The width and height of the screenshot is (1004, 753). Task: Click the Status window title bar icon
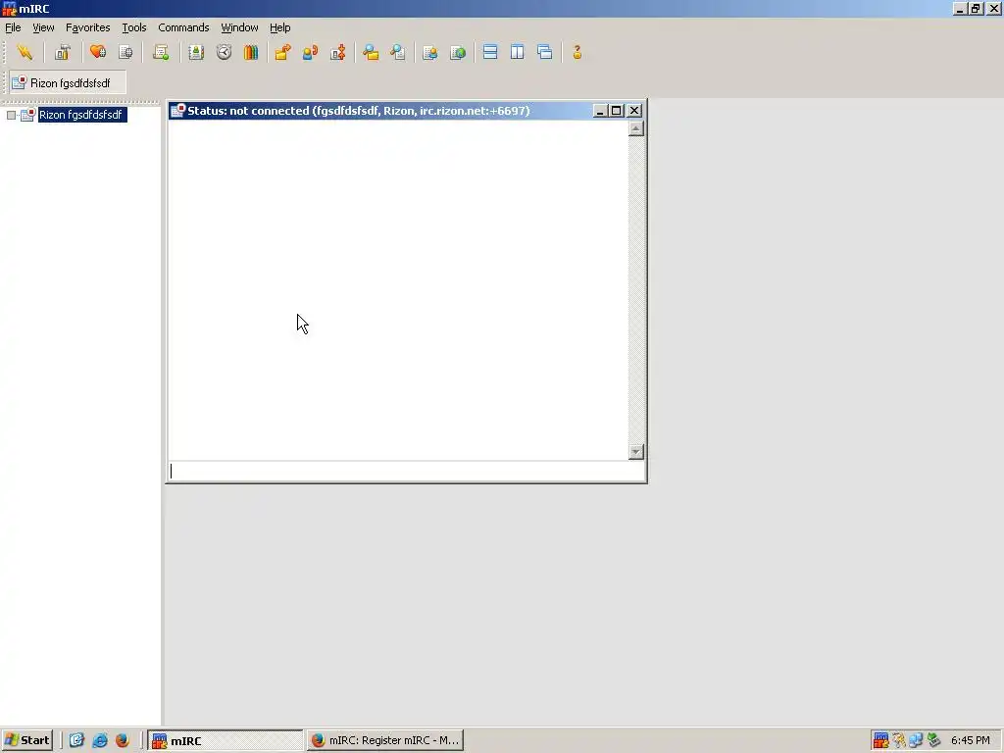click(178, 111)
